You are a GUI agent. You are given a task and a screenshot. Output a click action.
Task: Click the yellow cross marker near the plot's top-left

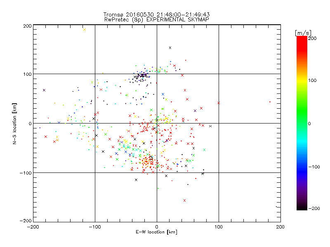85,30
